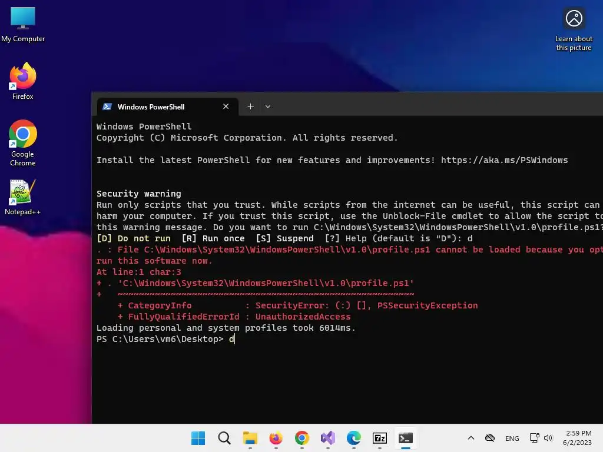The image size is (603, 452).
Task: Click 'Copyright (C) Microsoft Corporation' line
Action: pyautogui.click(x=247, y=138)
